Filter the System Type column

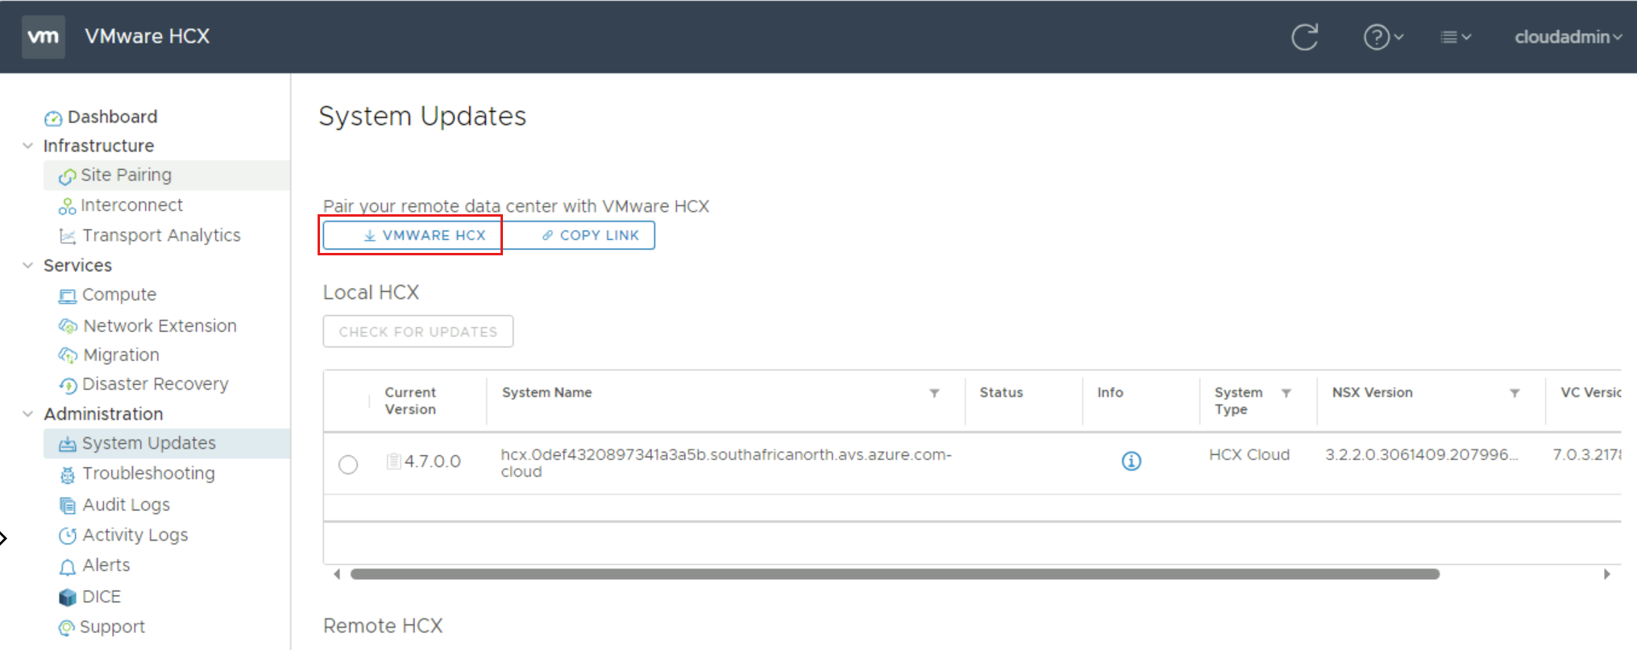1286,393
